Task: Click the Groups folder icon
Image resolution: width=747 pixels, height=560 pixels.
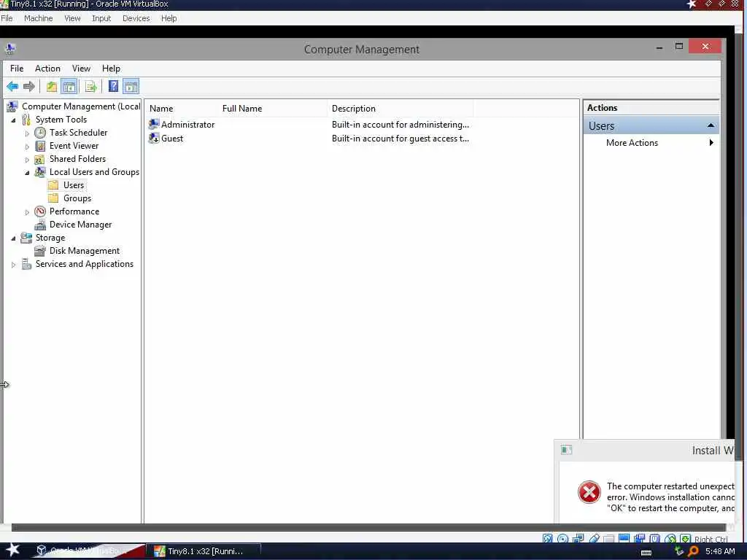Action: (x=53, y=198)
